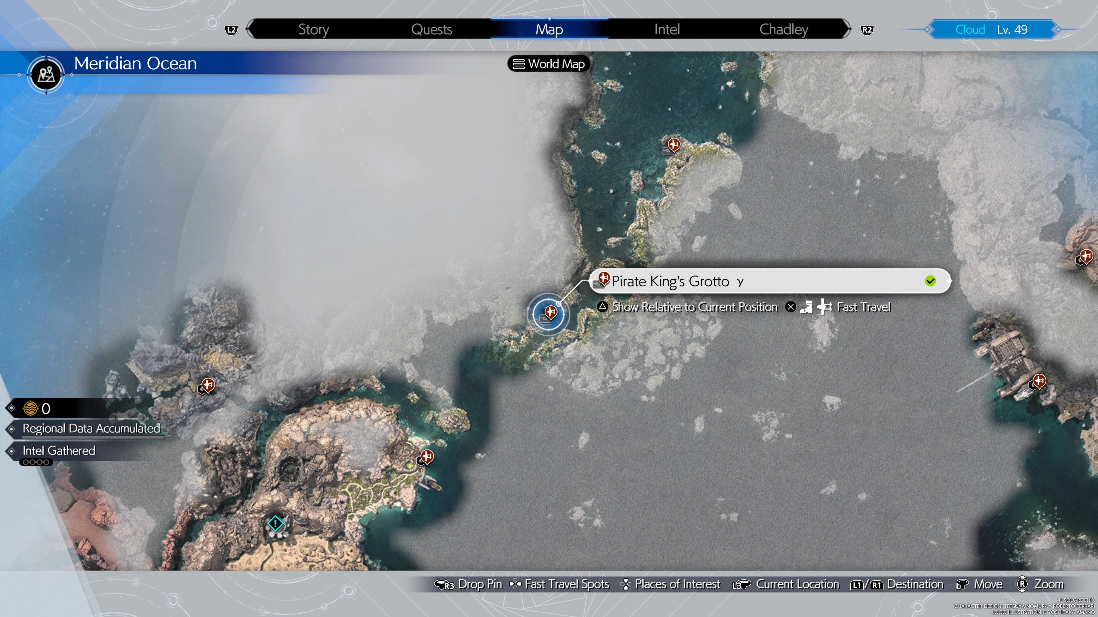Click Show Relative to Current Position
The width and height of the screenshot is (1098, 617).
pos(694,307)
